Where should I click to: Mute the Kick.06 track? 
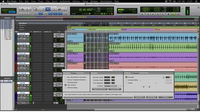(x=28, y=36)
